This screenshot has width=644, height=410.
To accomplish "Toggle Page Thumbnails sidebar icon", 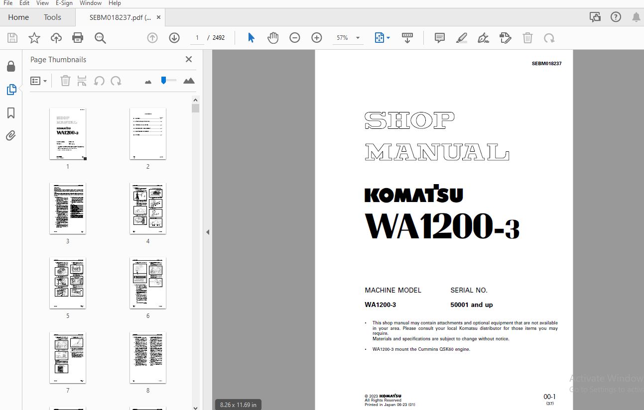I will pos(11,90).
